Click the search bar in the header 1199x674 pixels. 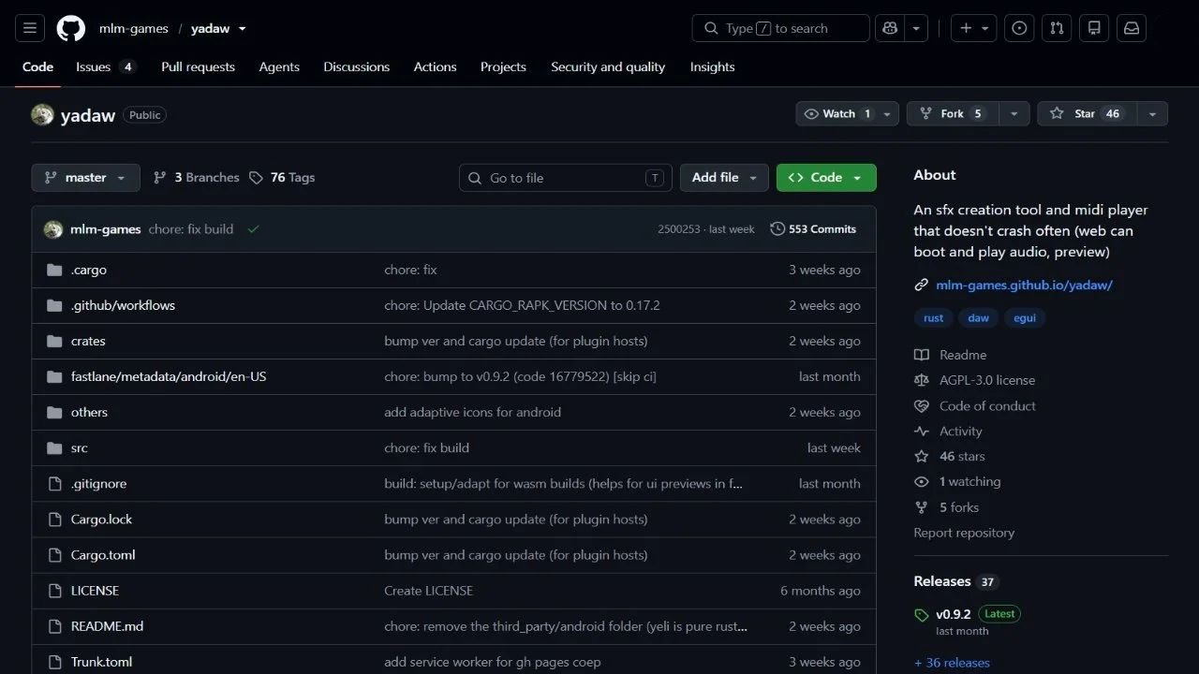[x=780, y=28]
